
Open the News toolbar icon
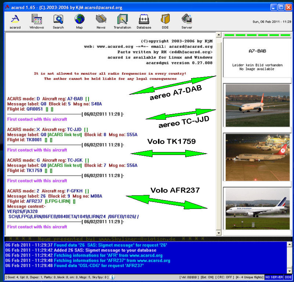(x=101, y=21)
